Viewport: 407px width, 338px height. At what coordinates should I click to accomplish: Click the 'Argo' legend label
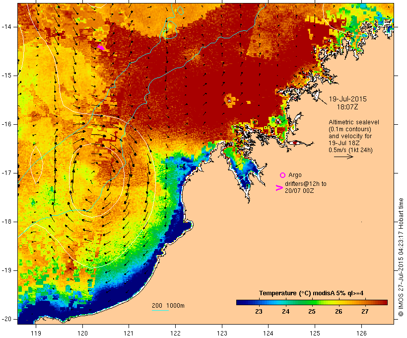click(295, 175)
